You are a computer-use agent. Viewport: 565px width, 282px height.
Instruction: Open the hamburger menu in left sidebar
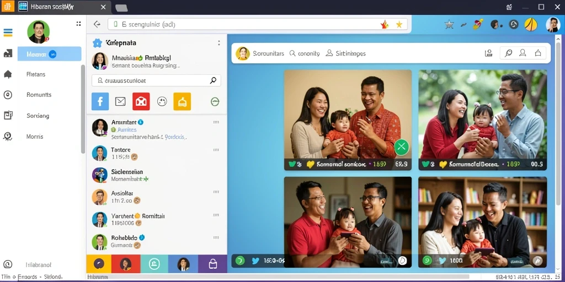coord(8,32)
